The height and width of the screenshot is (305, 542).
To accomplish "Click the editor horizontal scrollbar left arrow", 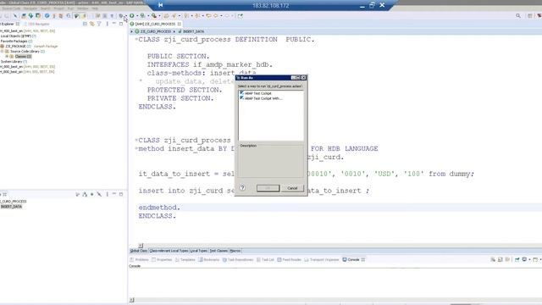I will [141, 246].
